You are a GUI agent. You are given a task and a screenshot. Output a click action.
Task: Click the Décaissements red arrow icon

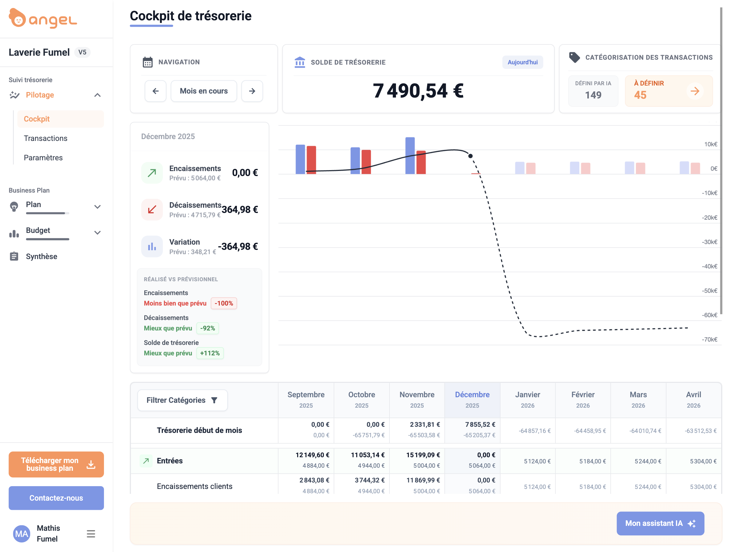[152, 210]
